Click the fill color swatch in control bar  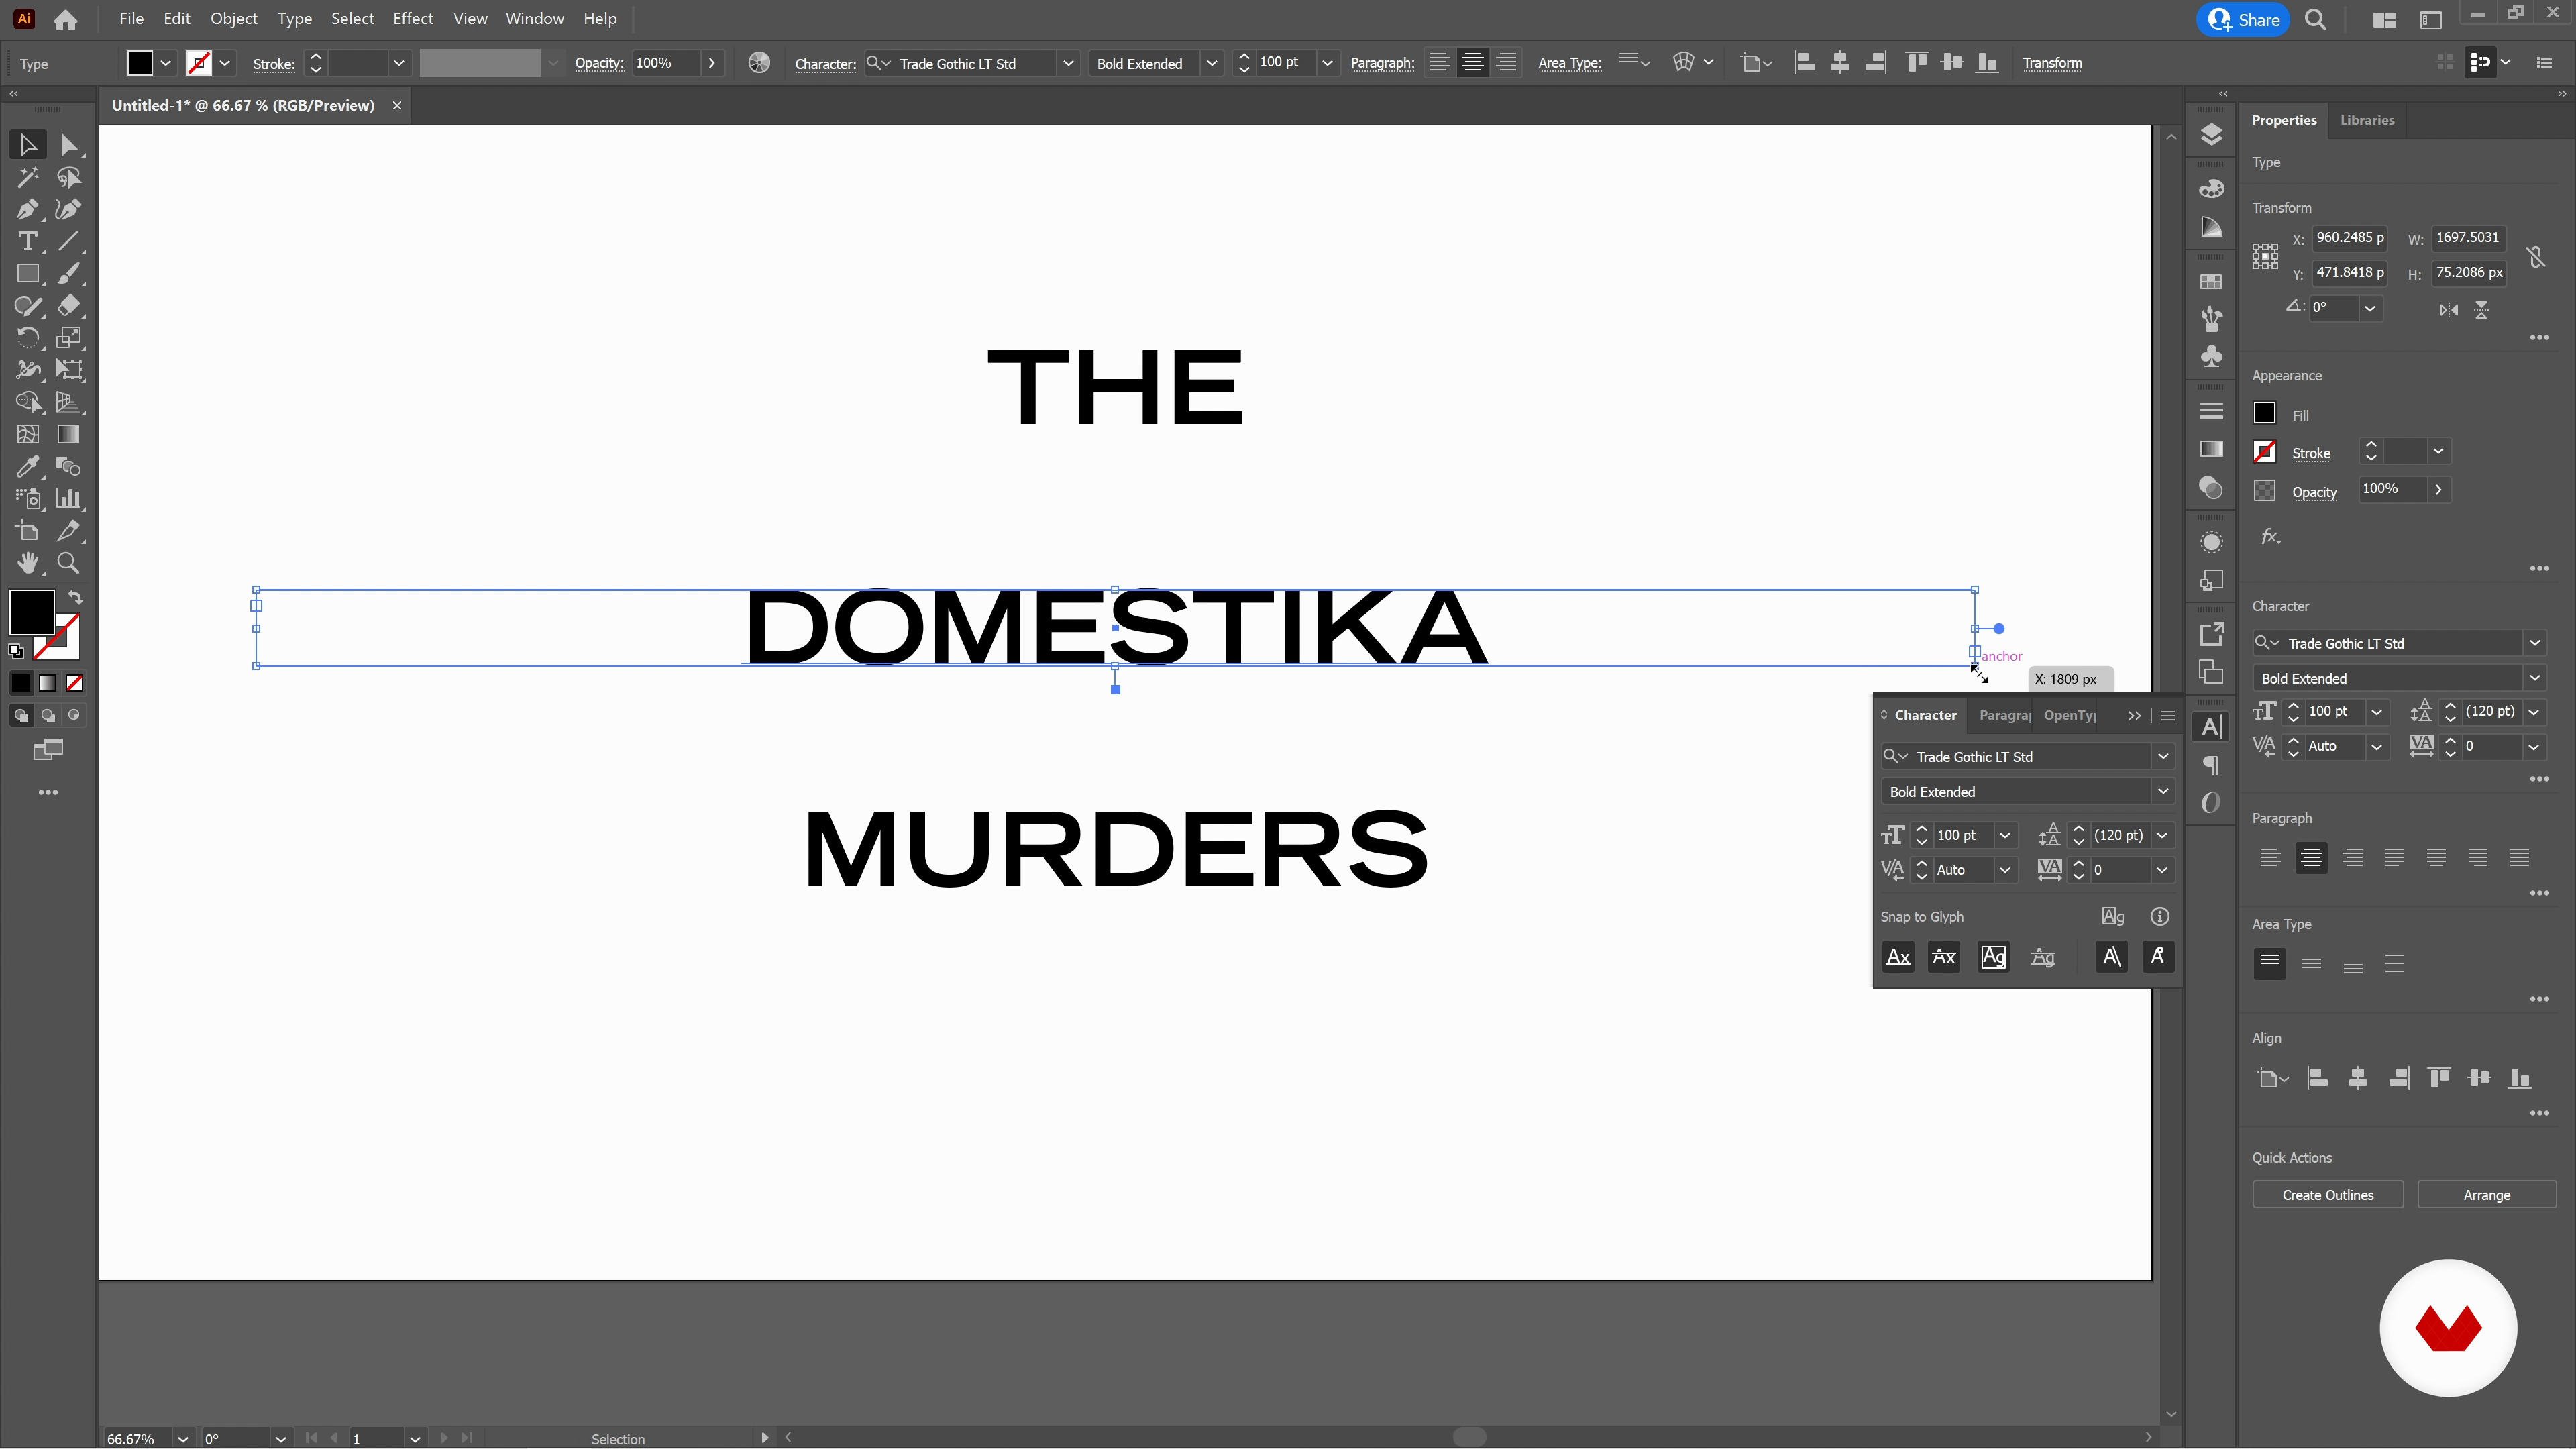click(x=140, y=63)
